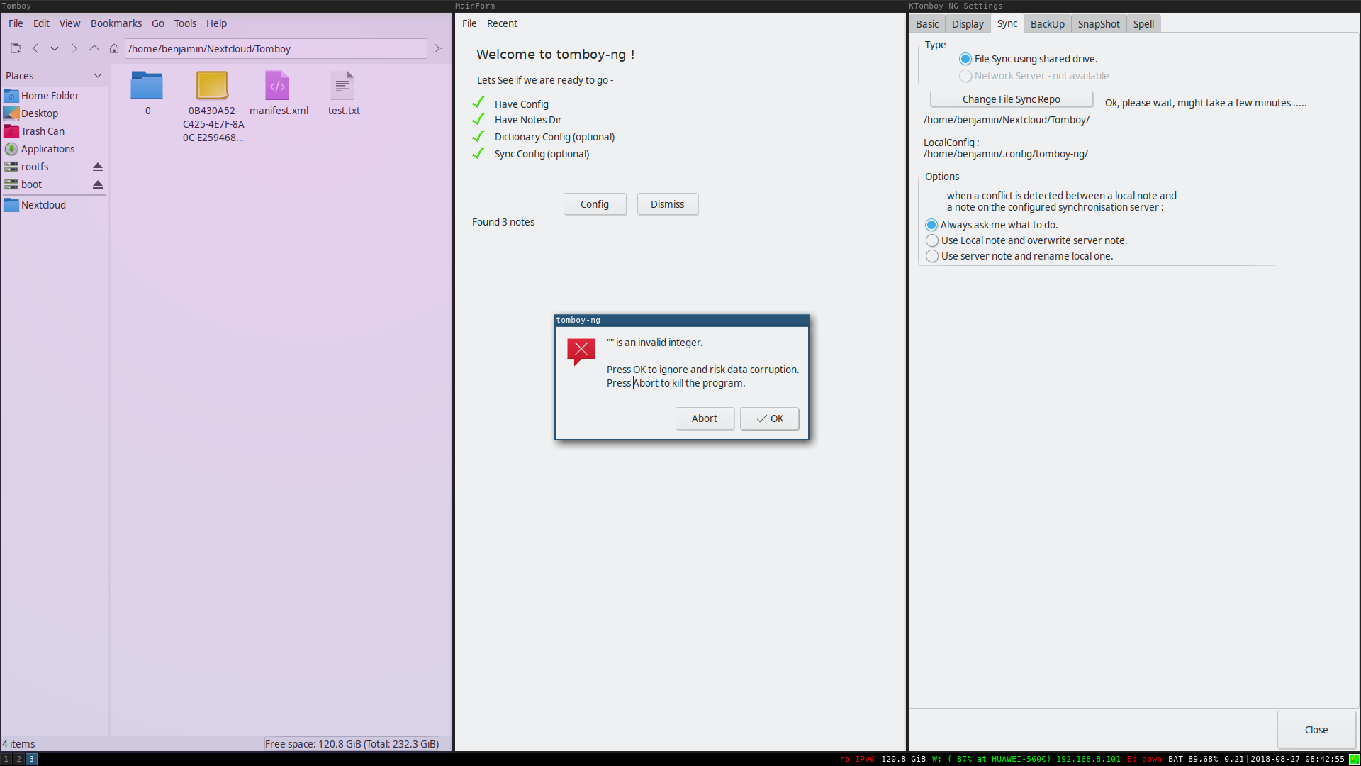Viewport: 1361px width, 766px height.
Task: Click the red error icon in dialog
Action: coord(581,351)
